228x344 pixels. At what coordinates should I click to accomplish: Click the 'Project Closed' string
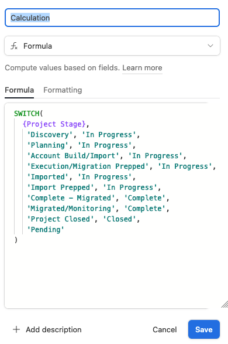point(60,219)
